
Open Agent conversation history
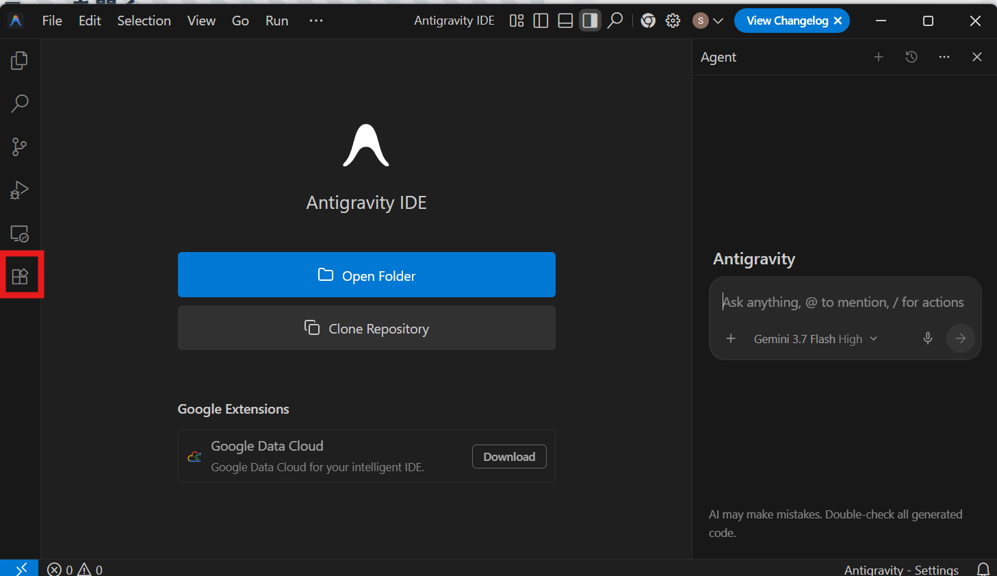coord(911,57)
